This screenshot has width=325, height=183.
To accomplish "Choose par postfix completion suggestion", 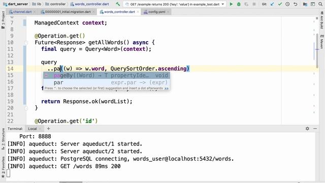I will tap(107, 82).
